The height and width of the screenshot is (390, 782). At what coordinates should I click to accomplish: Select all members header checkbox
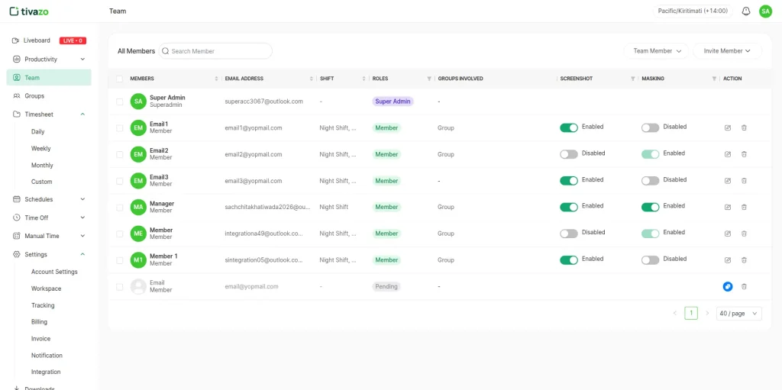tap(119, 79)
